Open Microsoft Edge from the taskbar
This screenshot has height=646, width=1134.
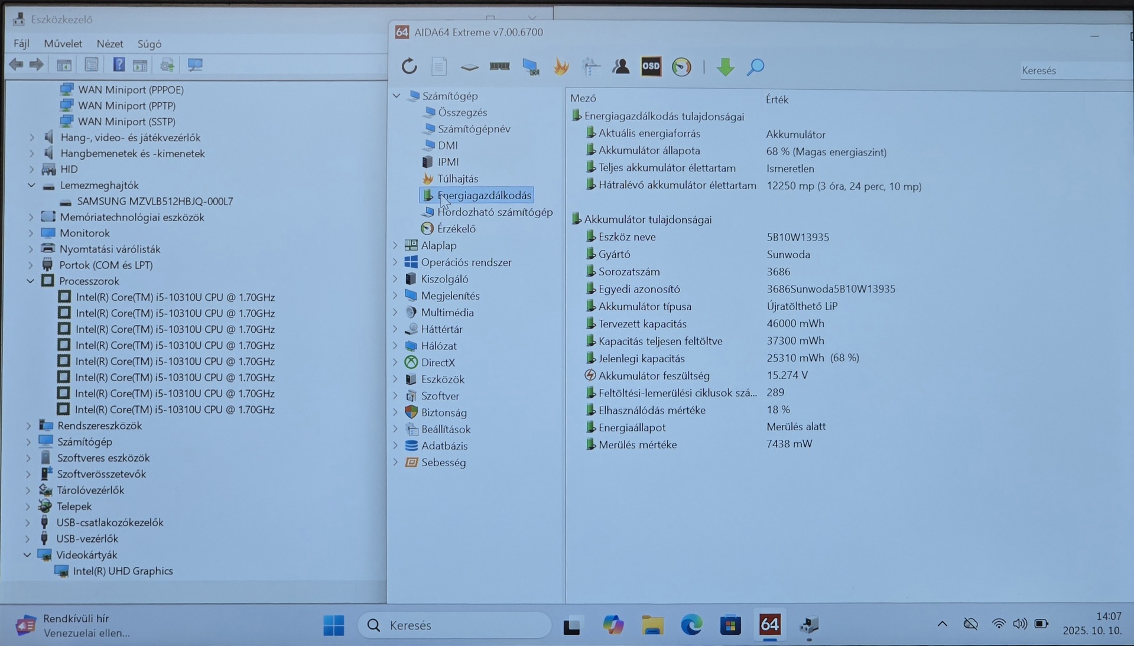pos(691,625)
